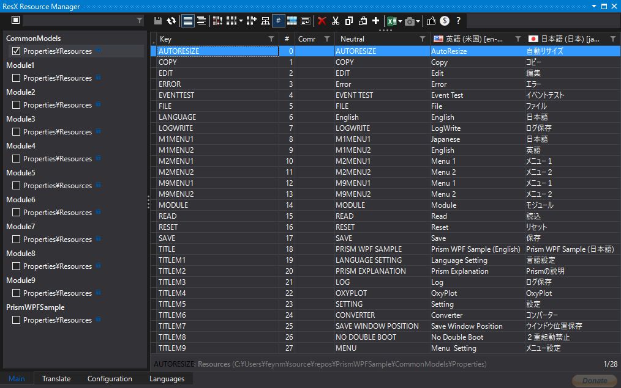Click the Reload refresh arrows icon
Screen dimensions: 621x388
171,21
